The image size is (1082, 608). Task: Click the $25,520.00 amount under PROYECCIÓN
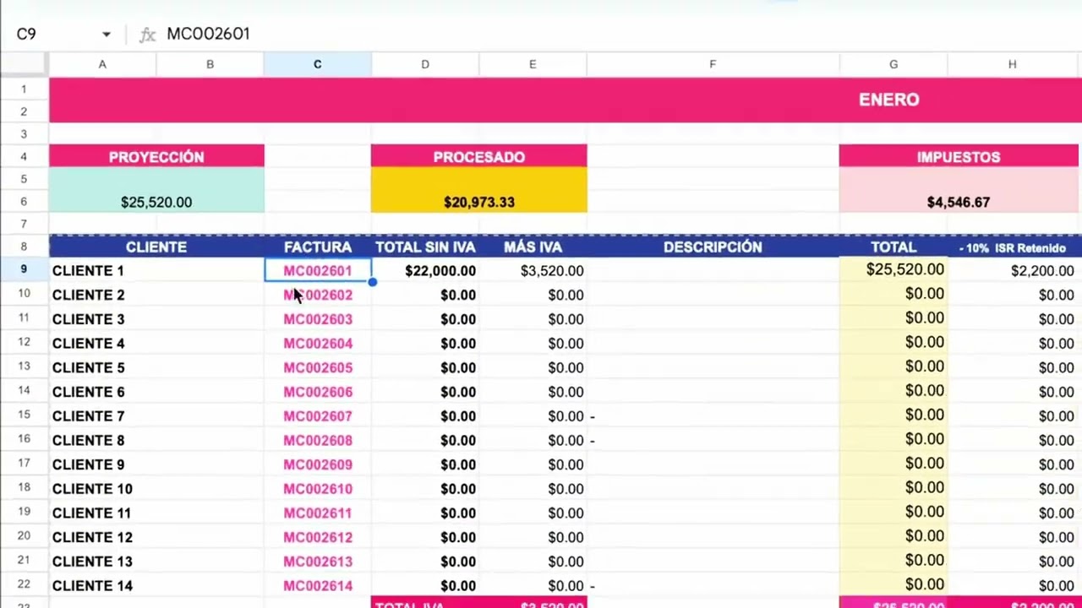point(156,202)
